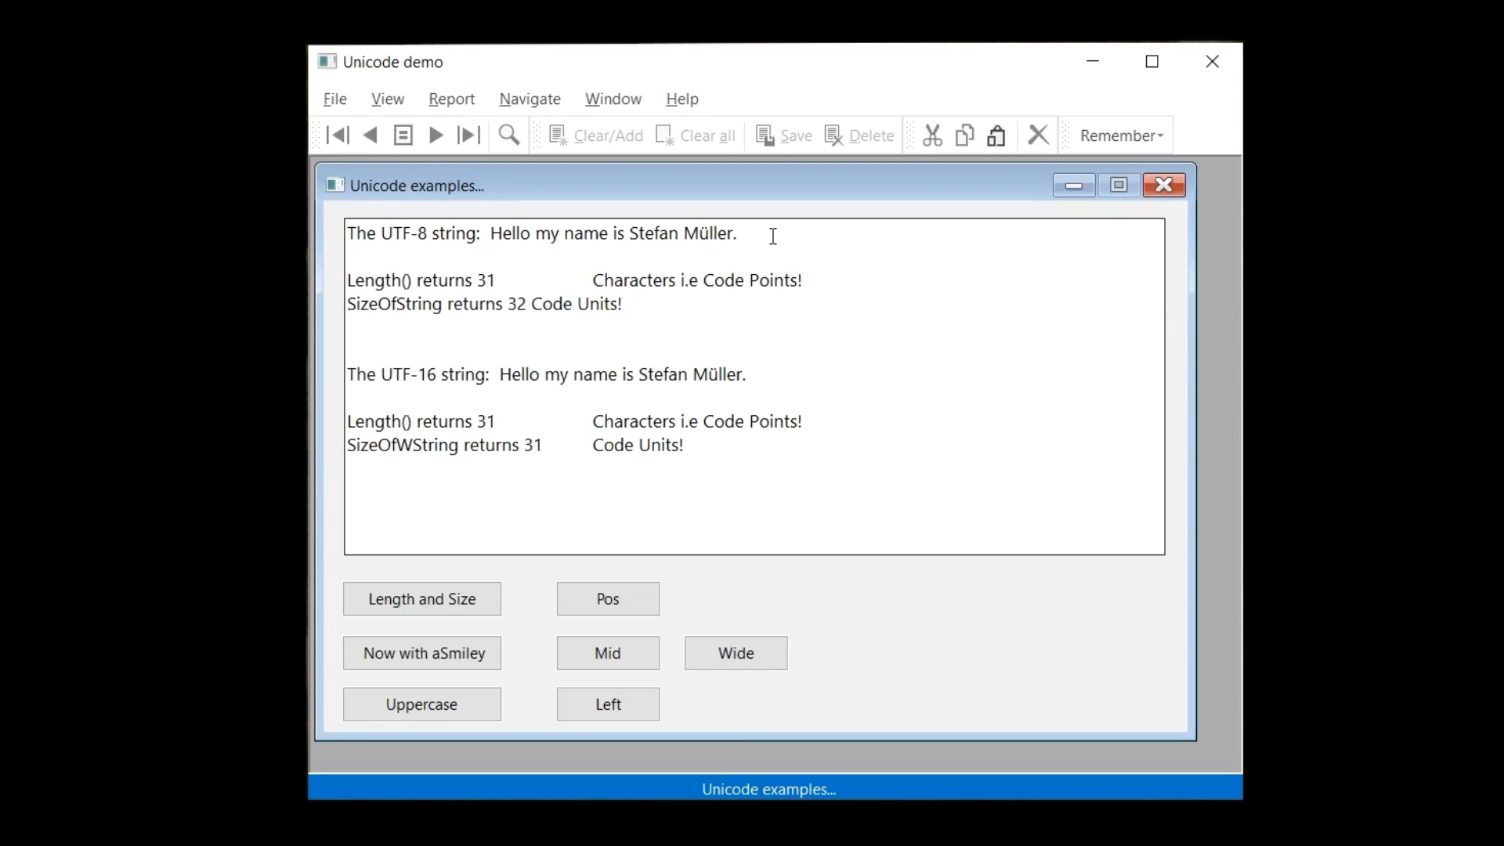Open the File menu
The height and width of the screenshot is (846, 1504).
pyautogui.click(x=335, y=99)
